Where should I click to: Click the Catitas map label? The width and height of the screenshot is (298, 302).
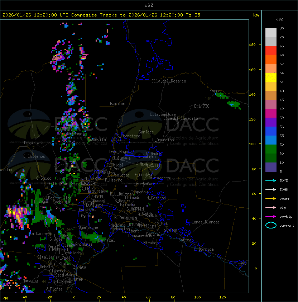pos(186,240)
